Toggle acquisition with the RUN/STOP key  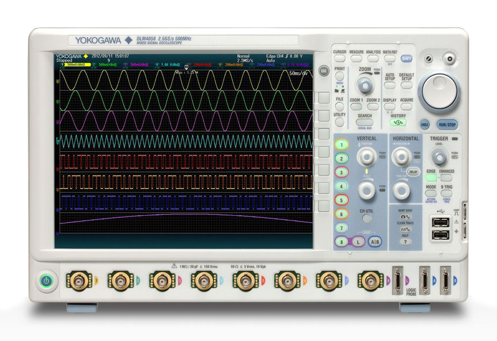pos(447,125)
